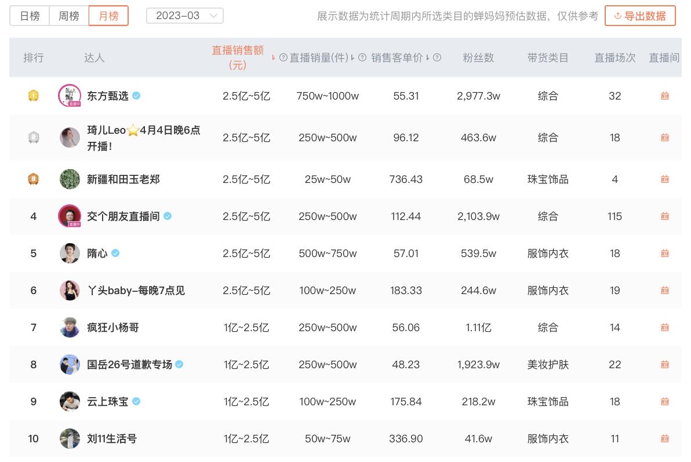Switch to the 周榜 weekly ranking tab
This screenshot has height=462, width=691.
(69, 16)
